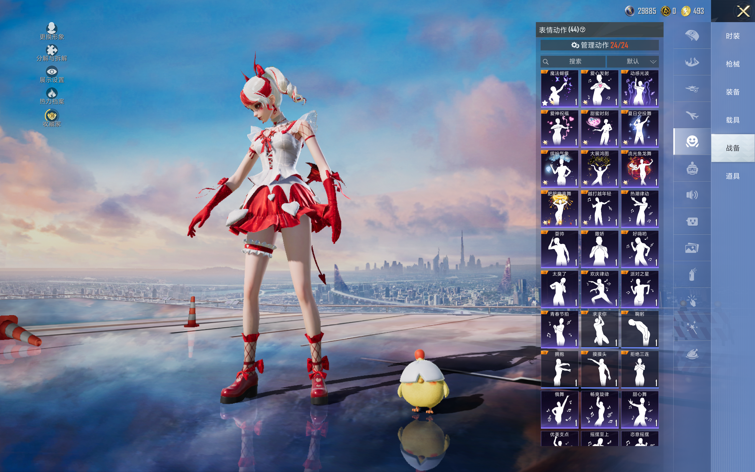Open the 更换形象 change appearance icon
The height and width of the screenshot is (472, 755).
52,31
